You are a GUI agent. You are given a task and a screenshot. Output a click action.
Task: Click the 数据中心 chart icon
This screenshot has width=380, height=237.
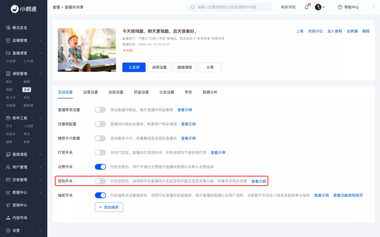[x=8, y=192]
